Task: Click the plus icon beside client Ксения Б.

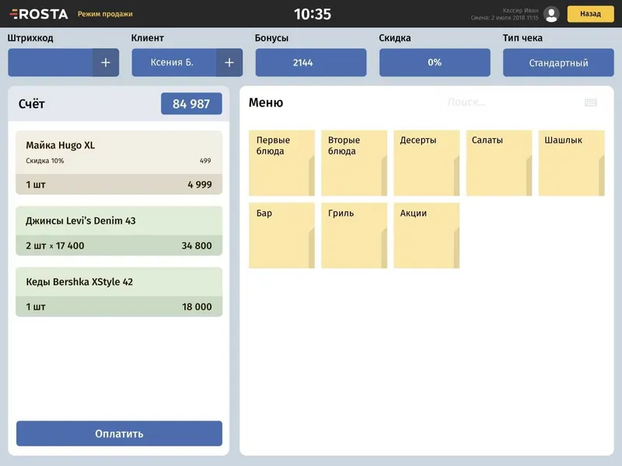Action: click(229, 63)
